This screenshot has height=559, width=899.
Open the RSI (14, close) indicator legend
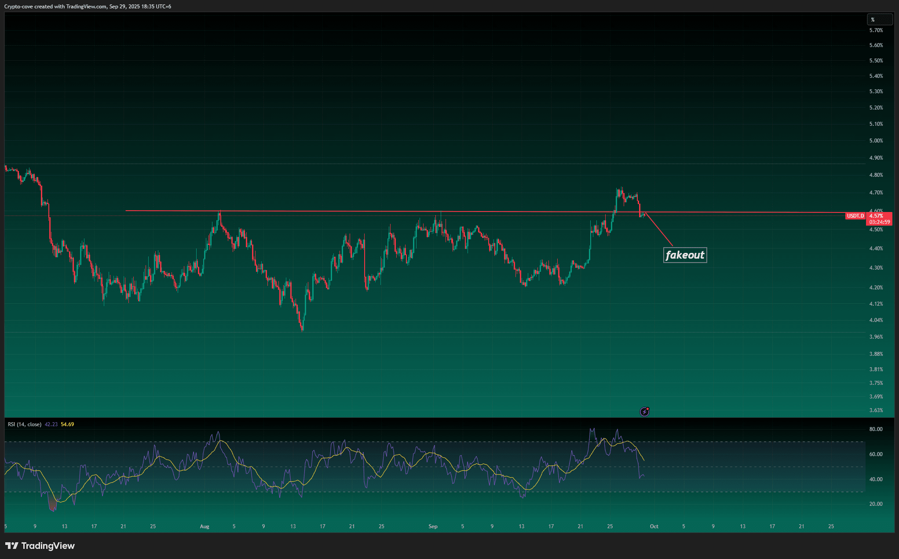[25, 424]
